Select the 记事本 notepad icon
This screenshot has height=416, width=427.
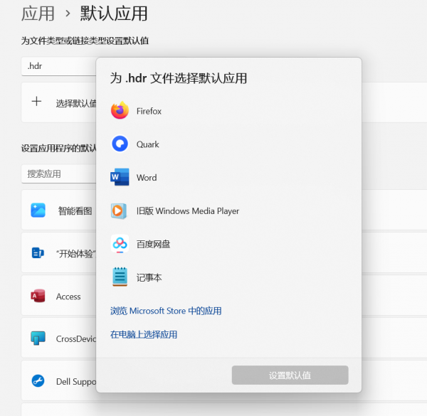pyautogui.click(x=120, y=277)
